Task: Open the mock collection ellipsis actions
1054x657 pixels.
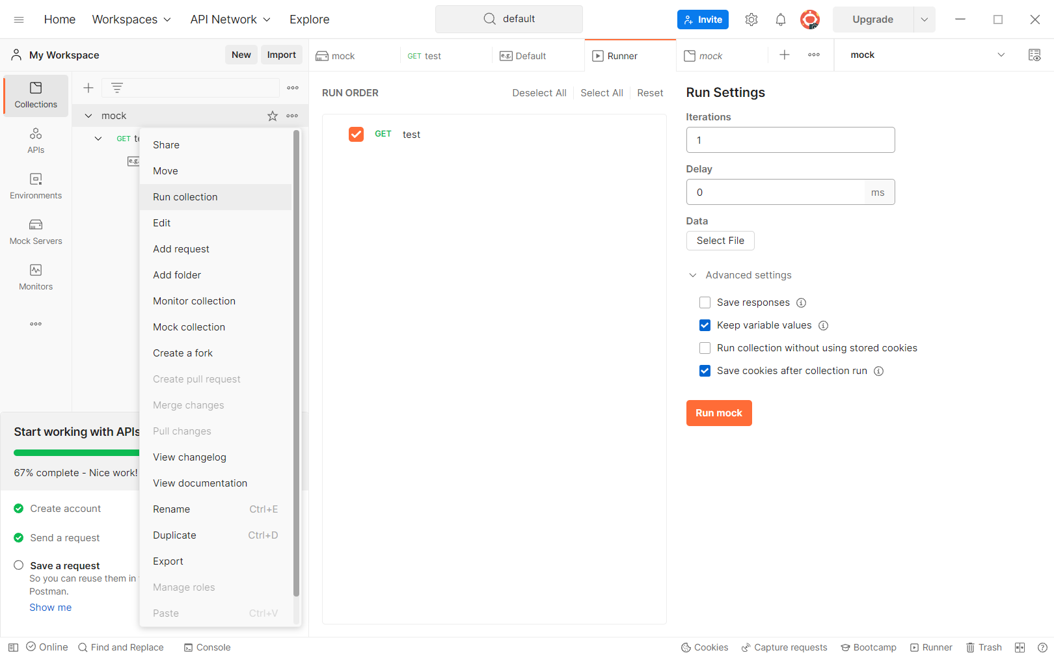Action: [292, 116]
